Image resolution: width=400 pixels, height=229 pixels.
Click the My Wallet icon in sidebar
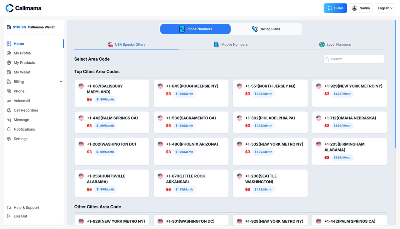tap(9, 72)
